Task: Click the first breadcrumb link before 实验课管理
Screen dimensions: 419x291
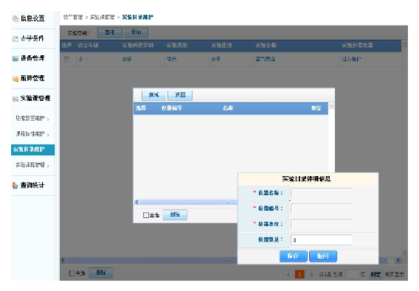Action: point(73,18)
